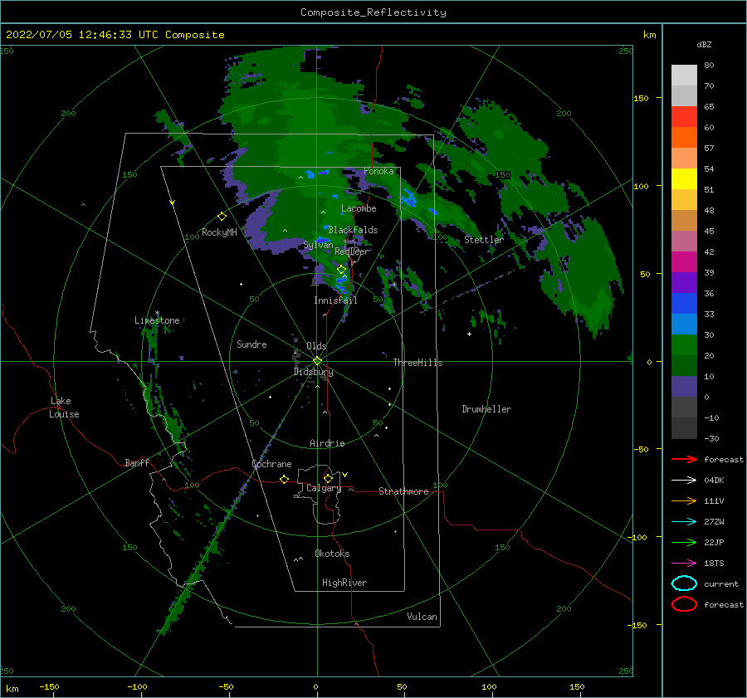
Task: Click the Stettler city label
Action: pyautogui.click(x=484, y=240)
